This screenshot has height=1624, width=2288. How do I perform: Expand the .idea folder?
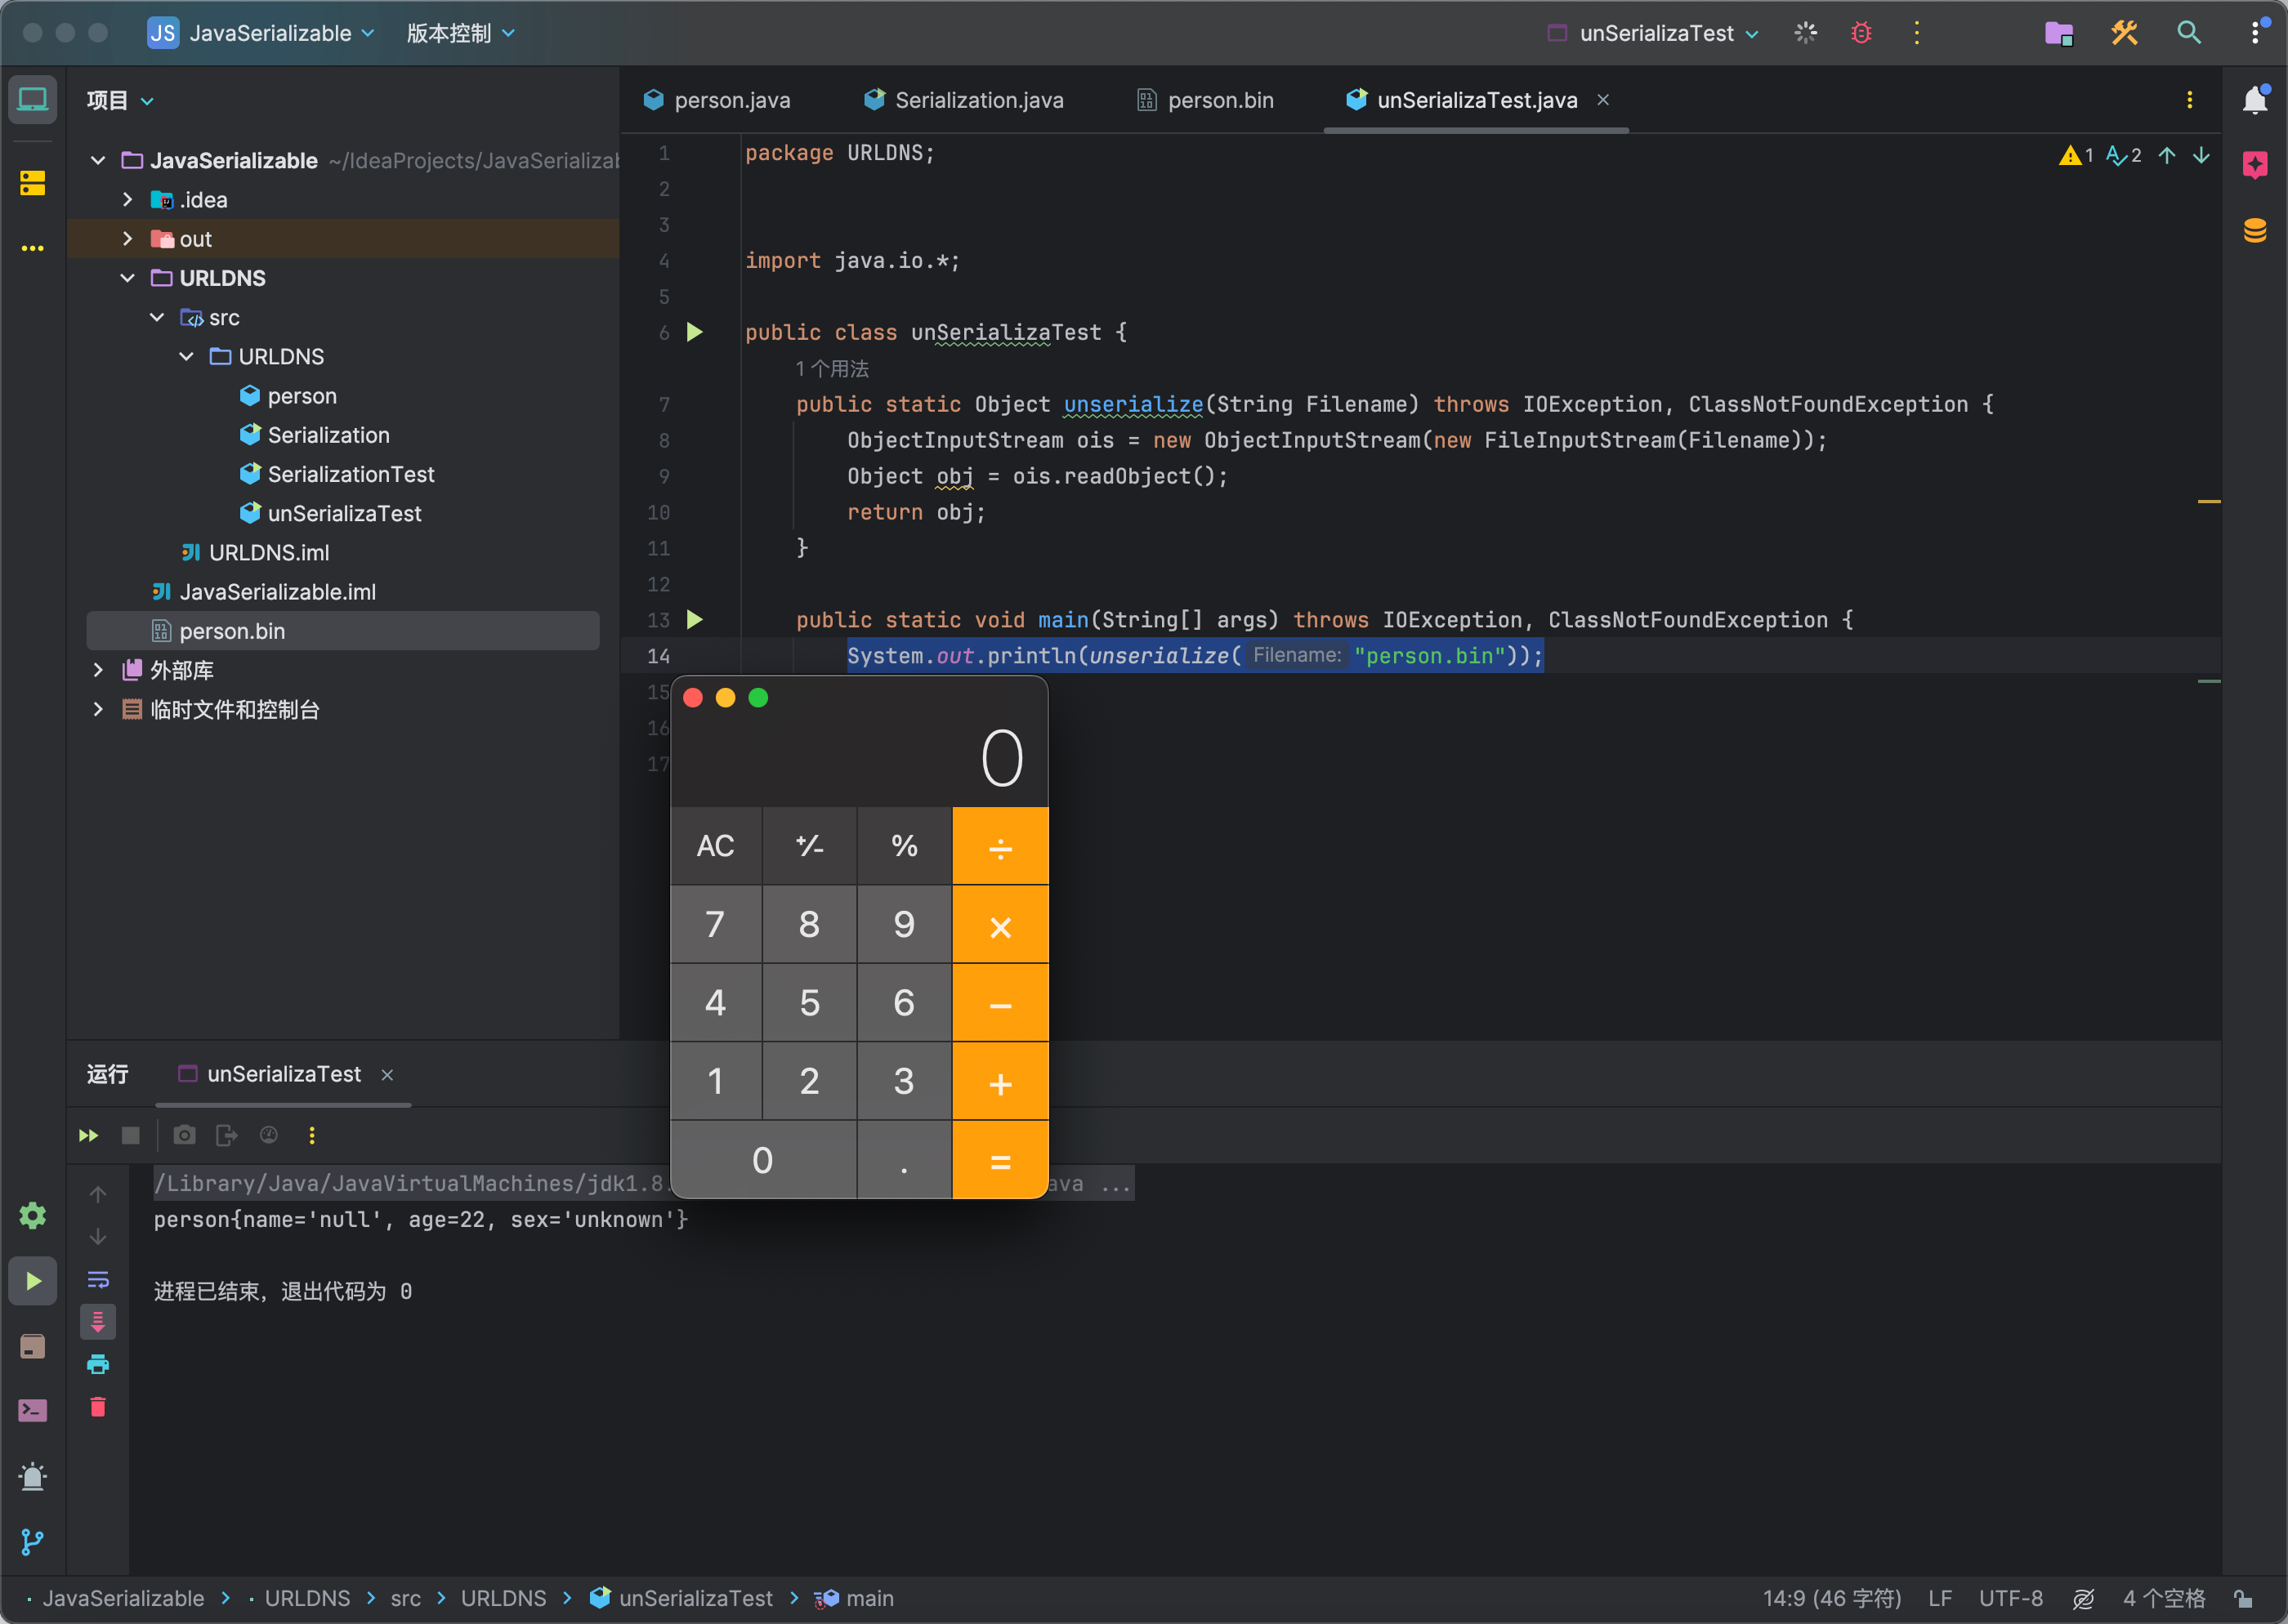click(x=127, y=200)
